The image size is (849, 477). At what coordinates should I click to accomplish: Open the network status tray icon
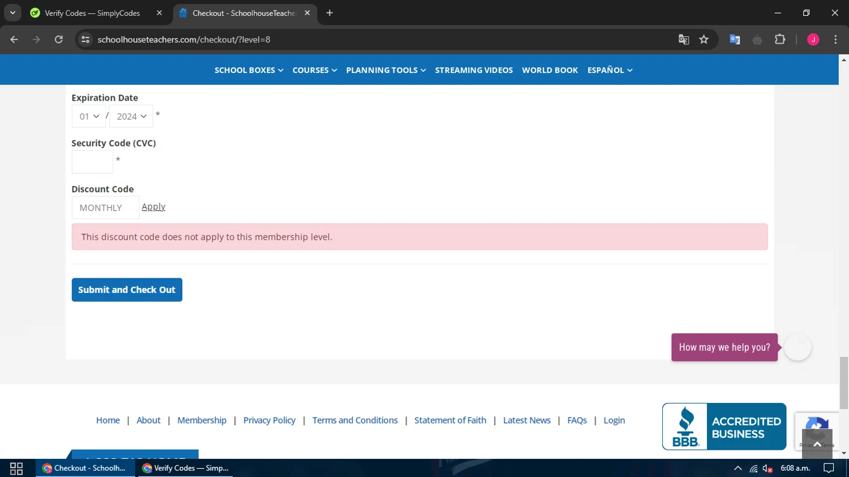tap(753, 469)
